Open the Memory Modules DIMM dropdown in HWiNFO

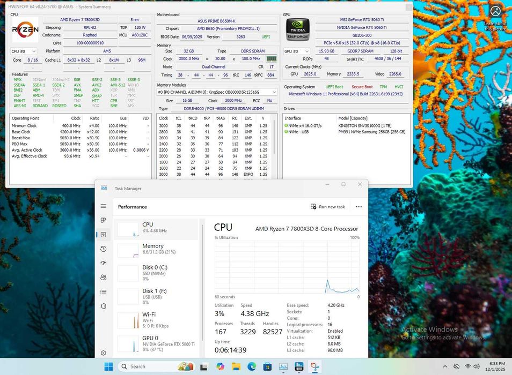pos(217,92)
